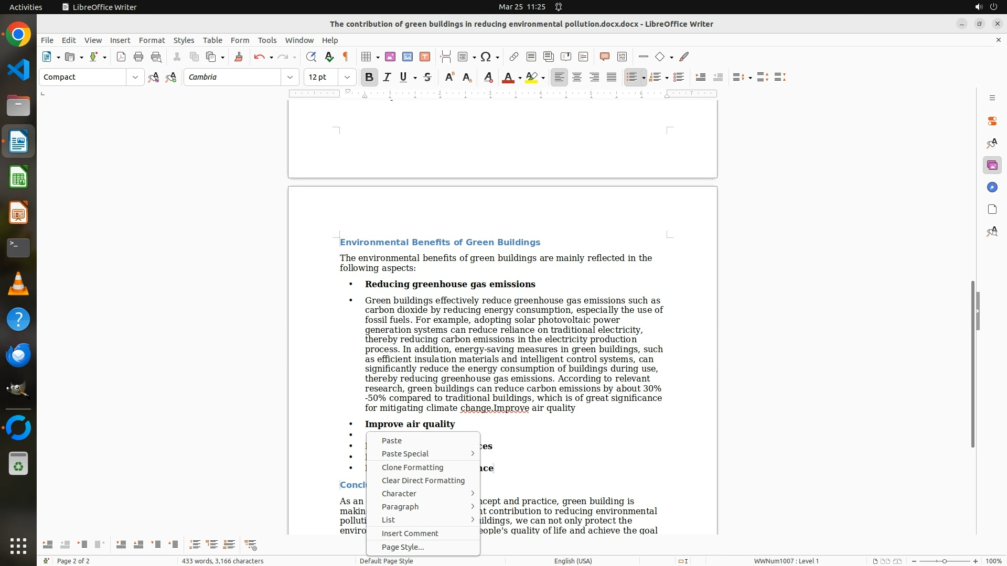Open the Format menu
1007x566 pixels.
point(152,40)
